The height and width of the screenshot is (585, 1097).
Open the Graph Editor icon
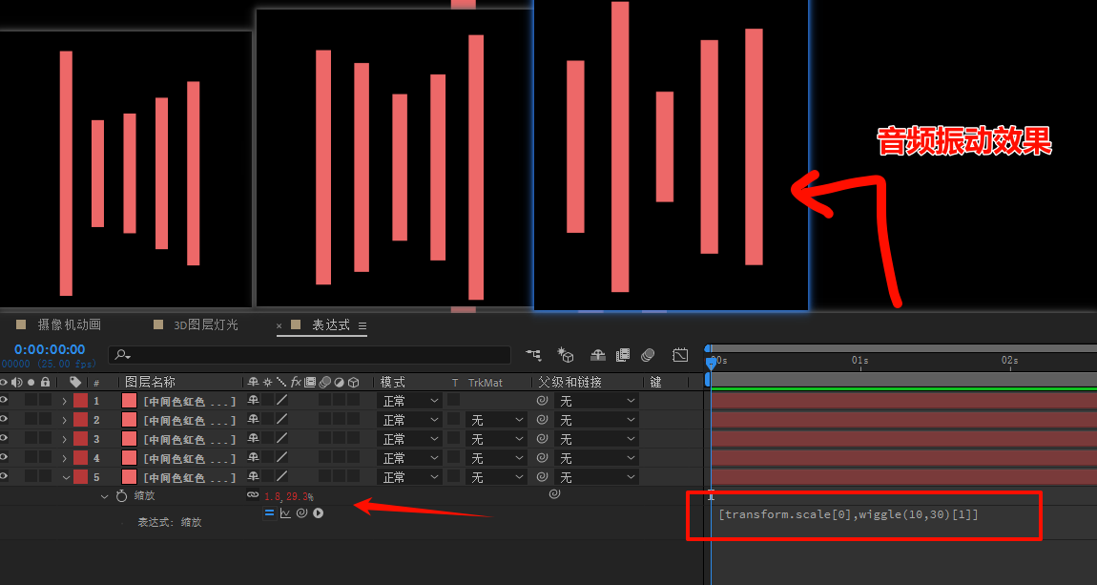(680, 355)
